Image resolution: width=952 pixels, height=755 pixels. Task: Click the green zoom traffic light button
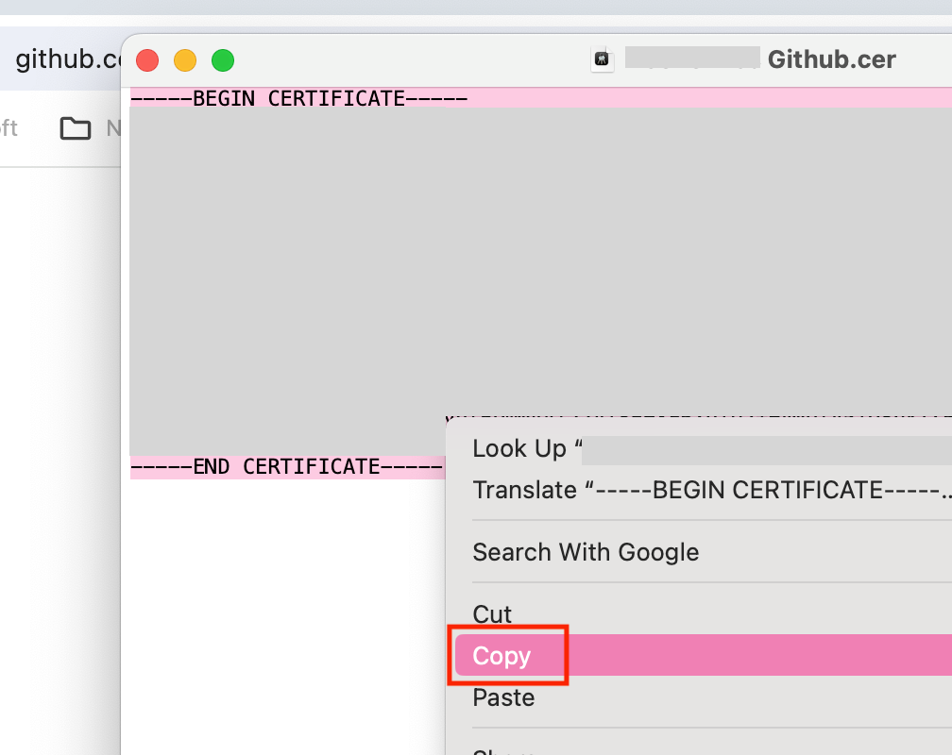[223, 59]
